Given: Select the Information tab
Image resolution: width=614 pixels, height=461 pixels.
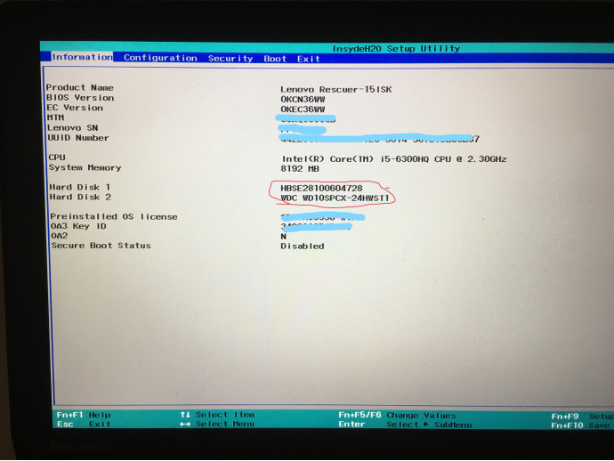Looking at the screenshot, I should tap(82, 57).
